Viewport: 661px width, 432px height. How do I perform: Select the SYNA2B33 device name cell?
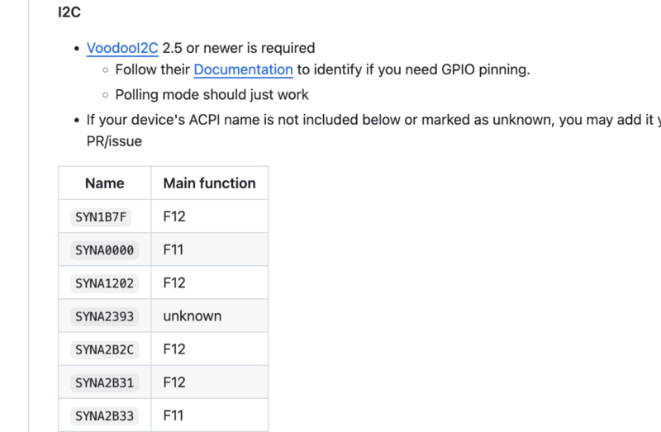coord(104,415)
